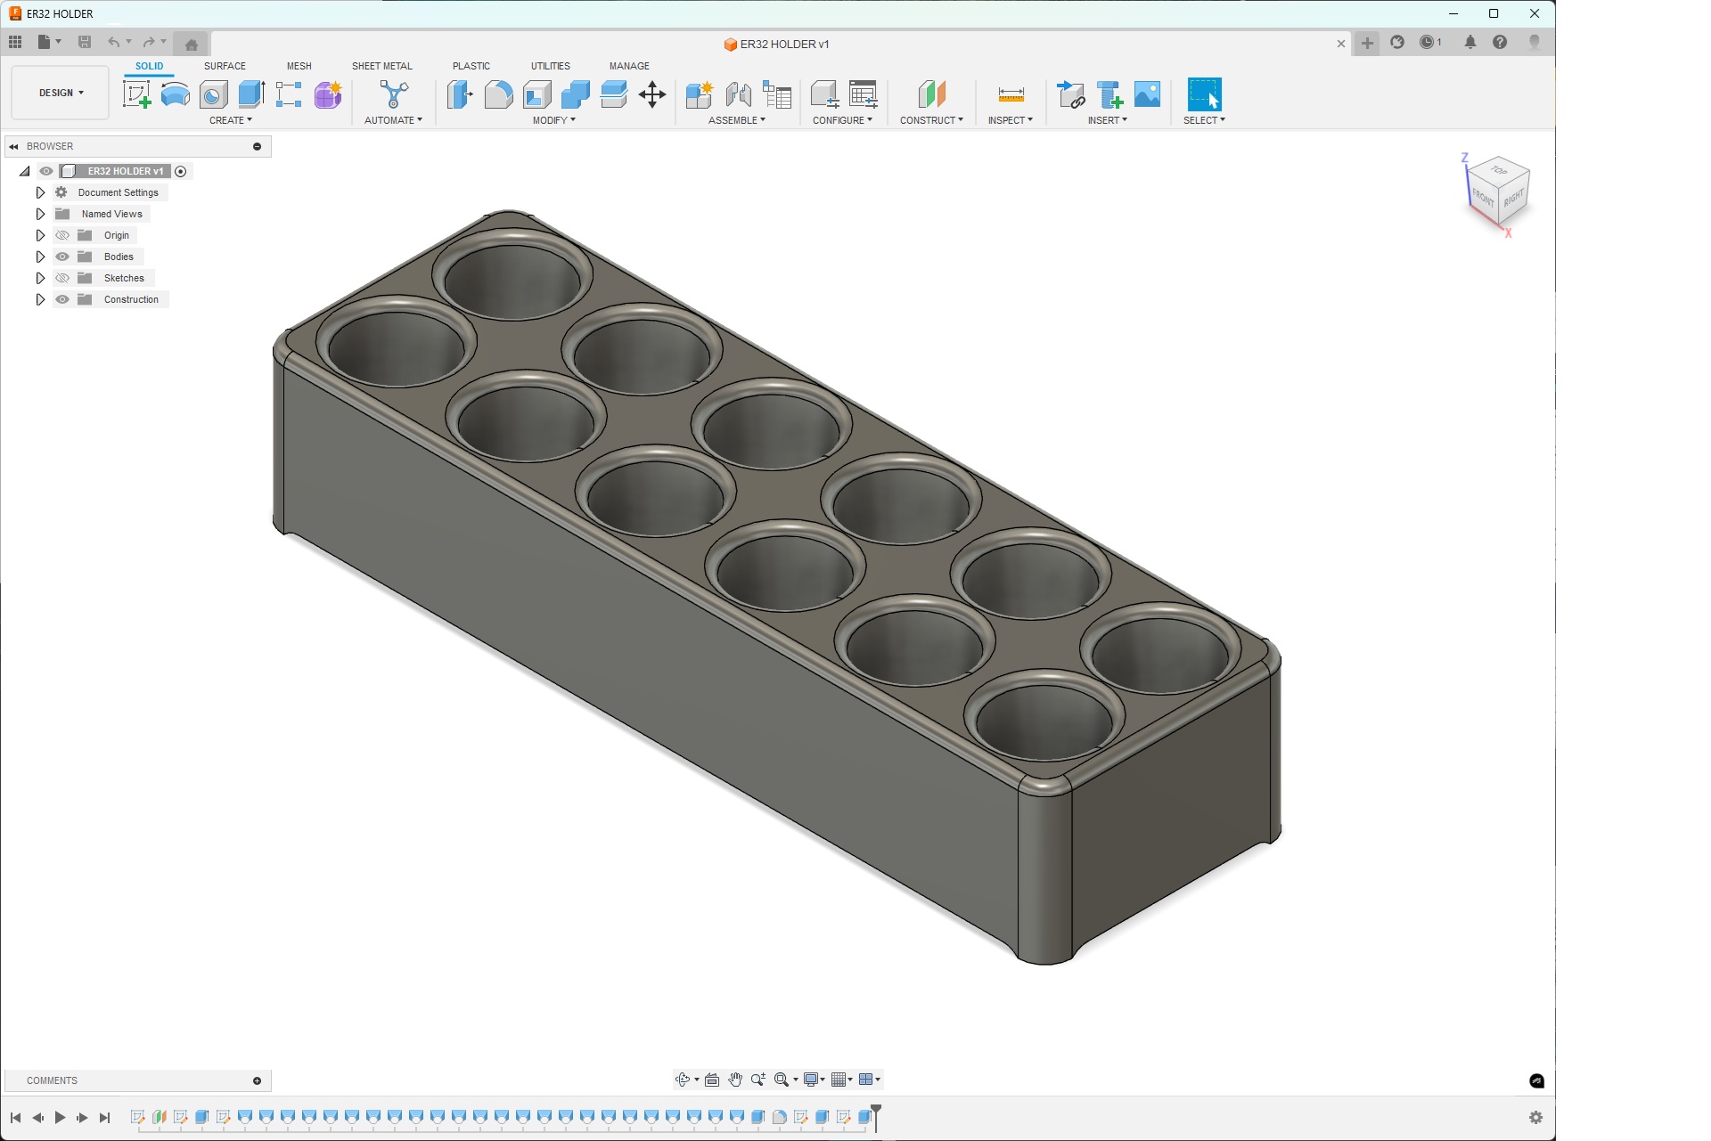Open the Measure tool under Inspect
This screenshot has width=1711, height=1141.
pos(1011,94)
